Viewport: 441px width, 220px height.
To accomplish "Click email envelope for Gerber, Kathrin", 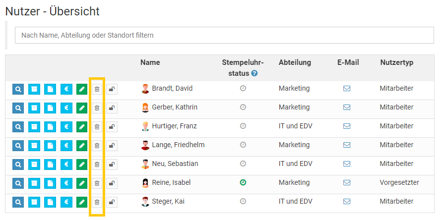I will click(x=347, y=108).
